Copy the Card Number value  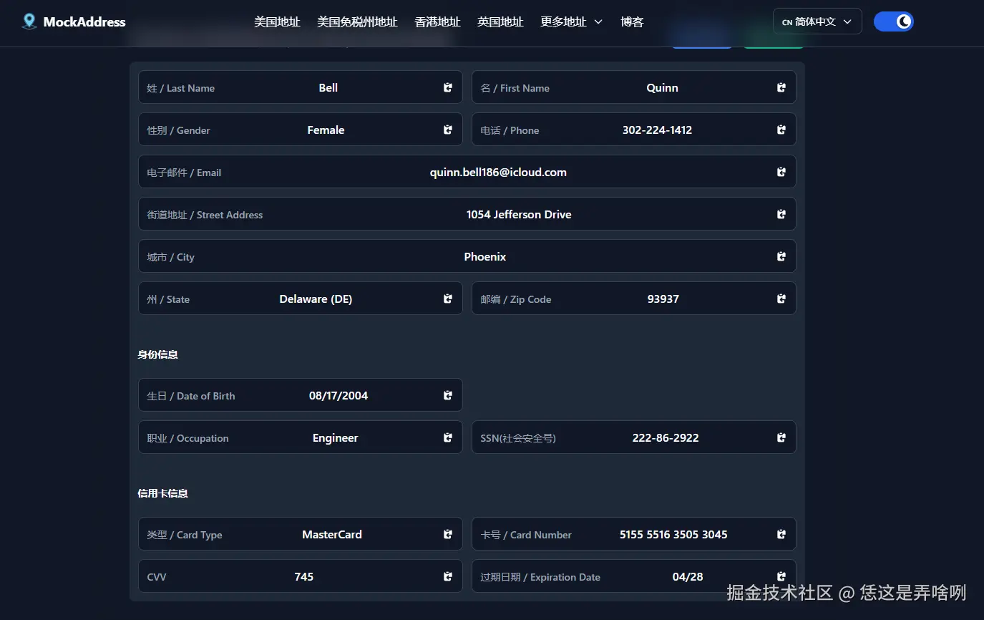(x=781, y=535)
